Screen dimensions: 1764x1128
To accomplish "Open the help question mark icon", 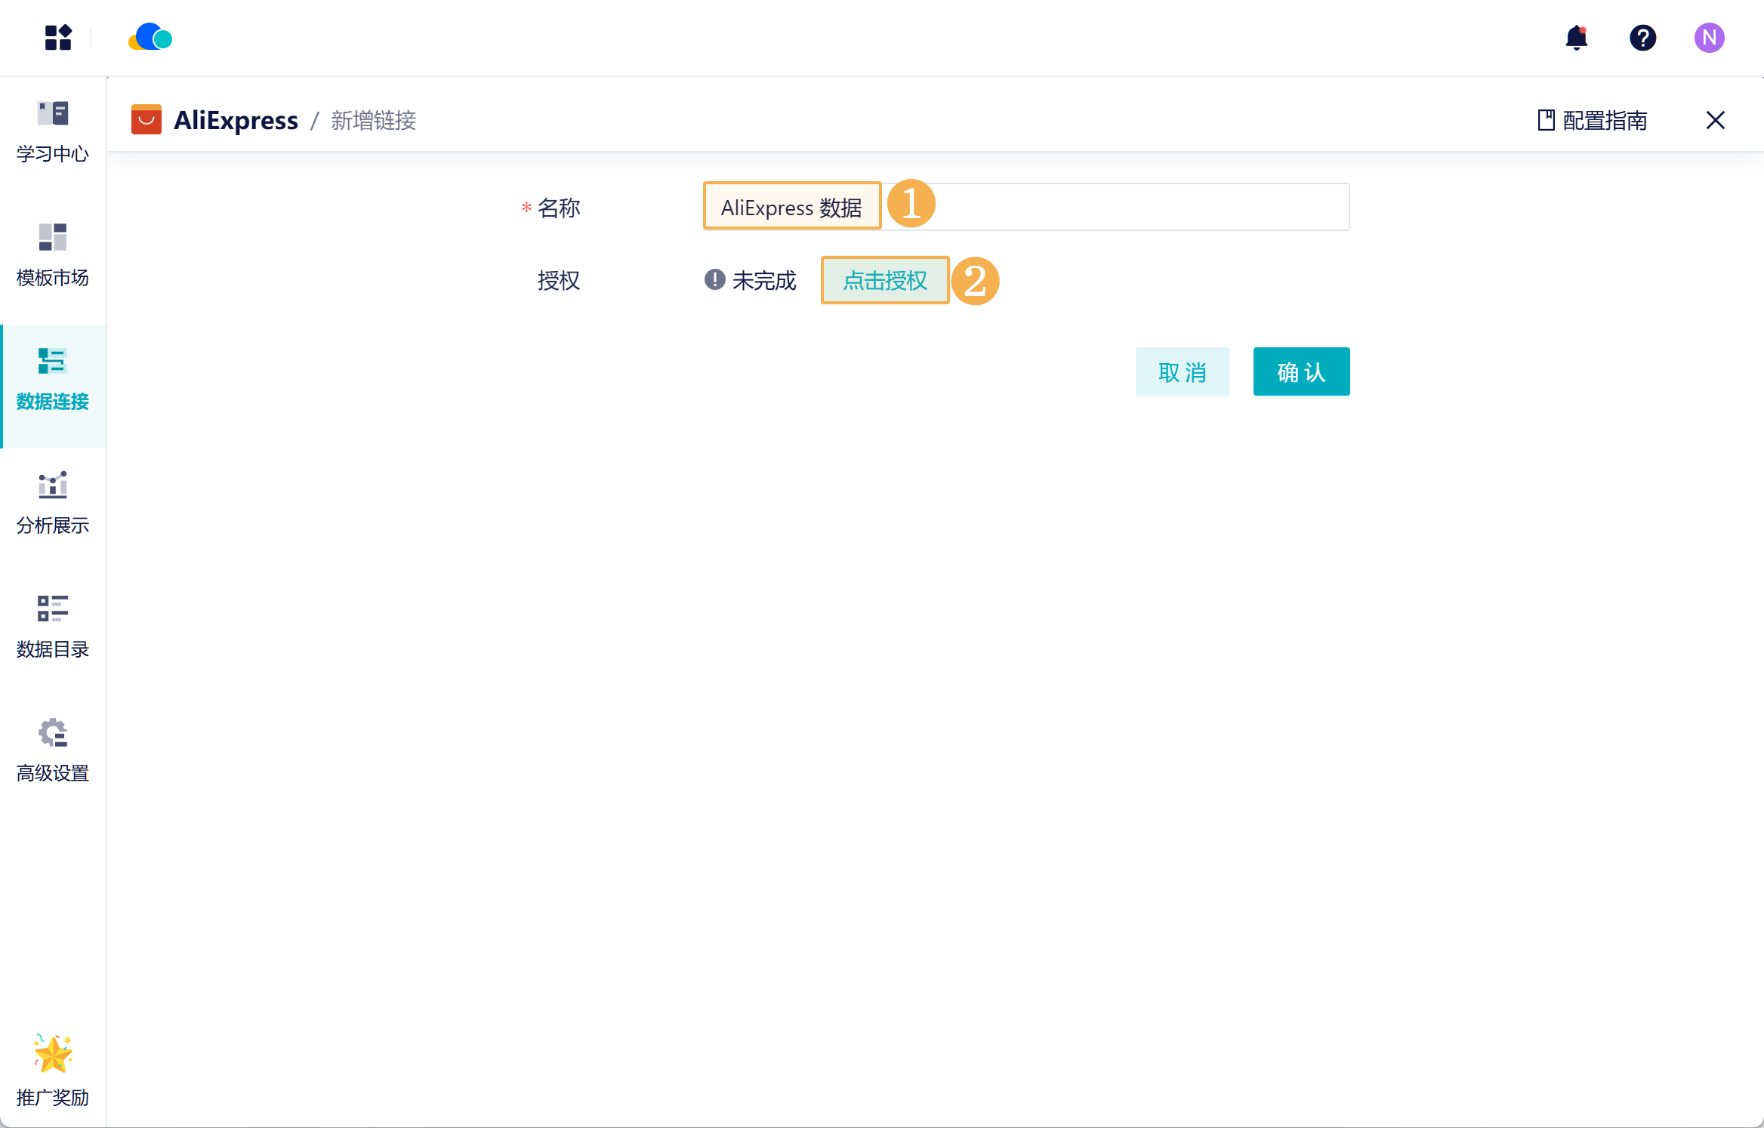I will pyautogui.click(x=1642, y=37).
